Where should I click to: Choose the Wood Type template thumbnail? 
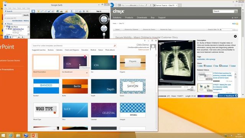coord(46,110)
